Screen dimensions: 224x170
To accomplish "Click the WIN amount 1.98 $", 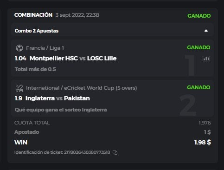I will coord(203,143).
